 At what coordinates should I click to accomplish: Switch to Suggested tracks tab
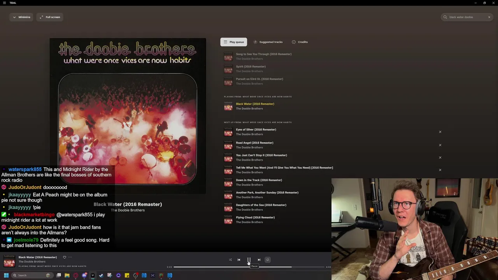(268, 42)
